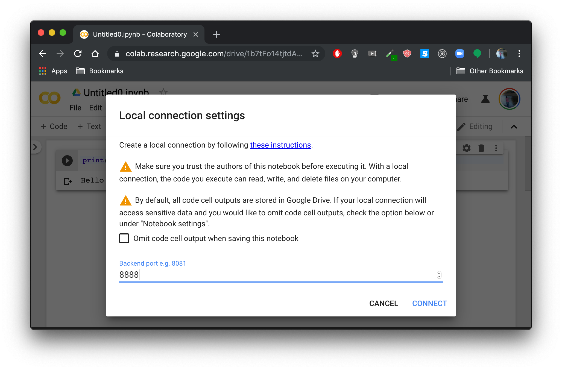The image size is (562, 370).
Task: Reload the Colab page
Action: 78,54
